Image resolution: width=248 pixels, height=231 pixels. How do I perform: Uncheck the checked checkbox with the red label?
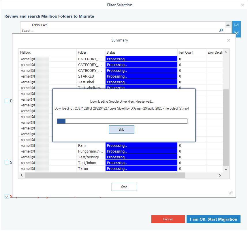point(7,196)
